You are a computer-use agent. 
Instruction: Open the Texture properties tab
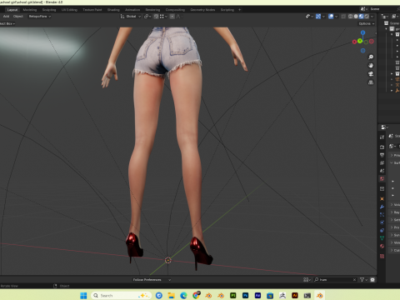[382, 256]
